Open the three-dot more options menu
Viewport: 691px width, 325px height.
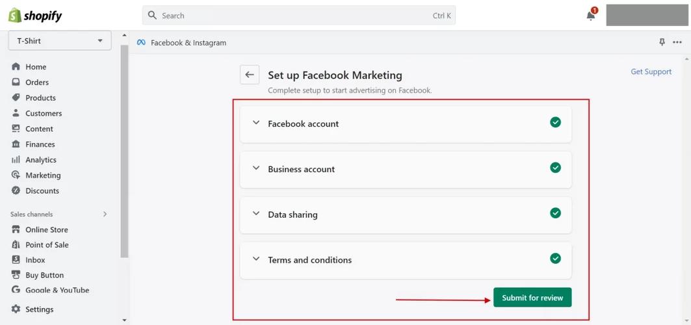677,42
